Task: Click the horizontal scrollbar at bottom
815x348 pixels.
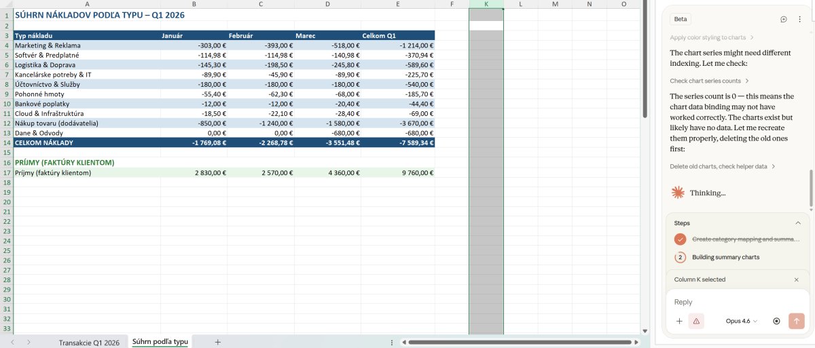Action: (516, 342)
